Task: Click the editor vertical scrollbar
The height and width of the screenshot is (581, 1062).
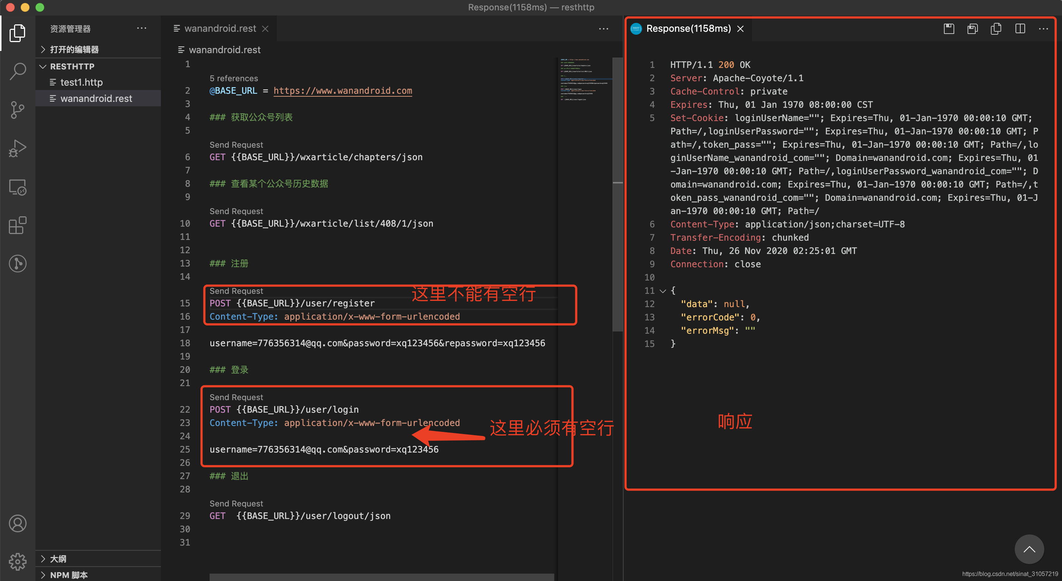Action: pos(617,194)
